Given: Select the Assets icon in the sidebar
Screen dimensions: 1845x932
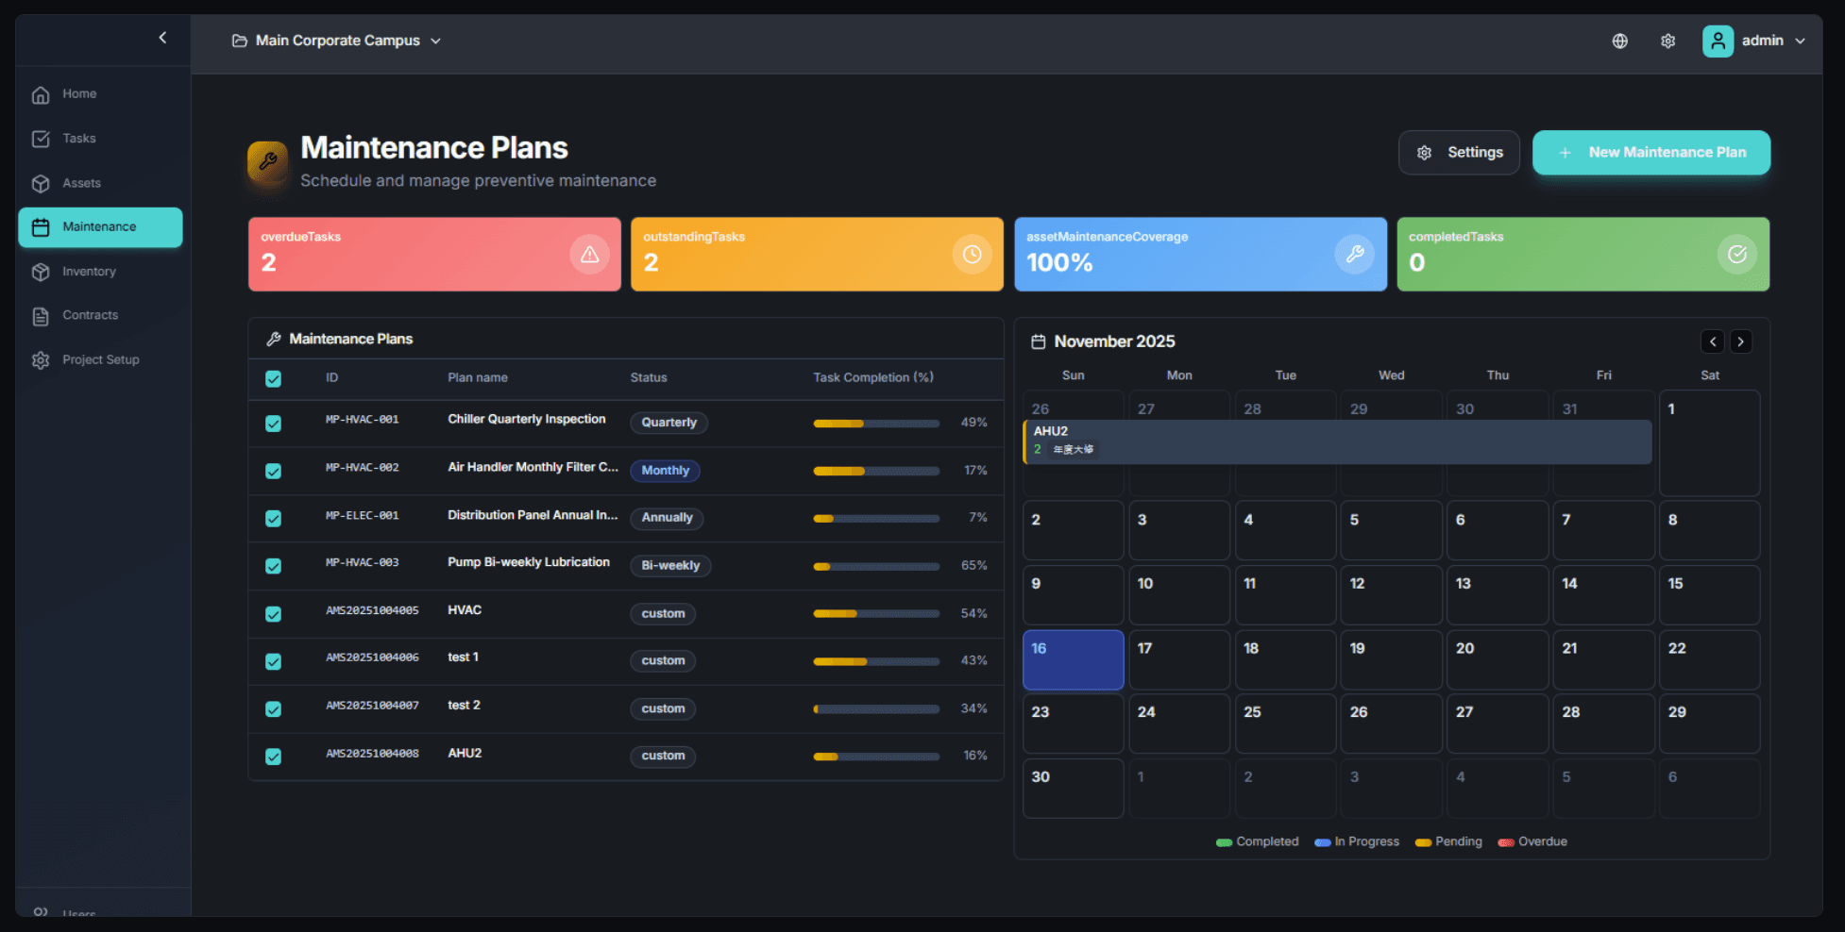Looking at the screenshot, I should pyautogui.click(x=40, y=183).
